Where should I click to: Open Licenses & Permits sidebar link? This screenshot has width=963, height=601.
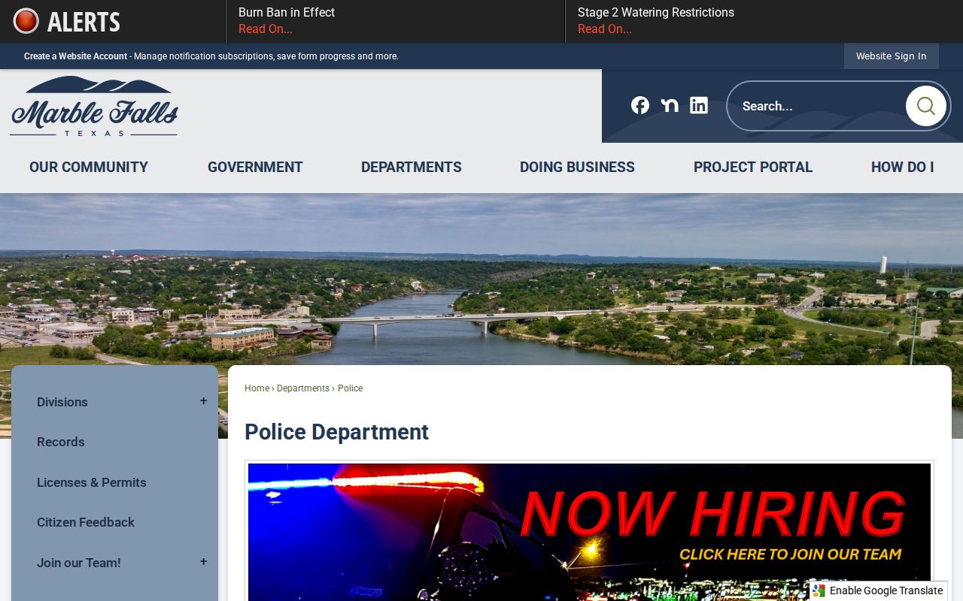tap(92, 482)
